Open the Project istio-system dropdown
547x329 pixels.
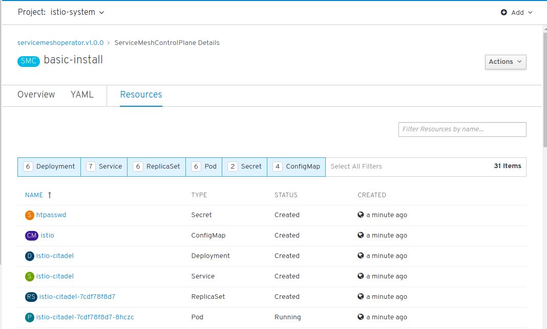point(61,12)
